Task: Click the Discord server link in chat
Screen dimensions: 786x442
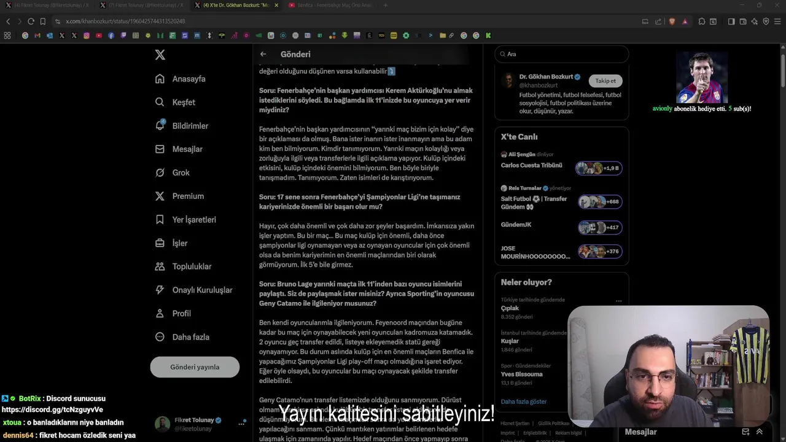Action: pyautogui.click(x=52, y=409)
